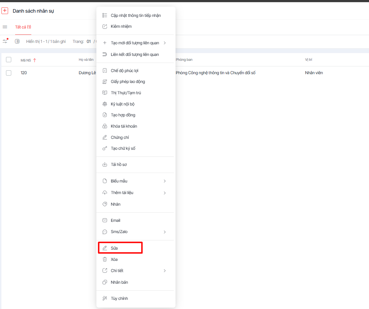369x309 pixels.
Task: Click the download icon for Tải hồ sơ
Action: pos(104,165)
